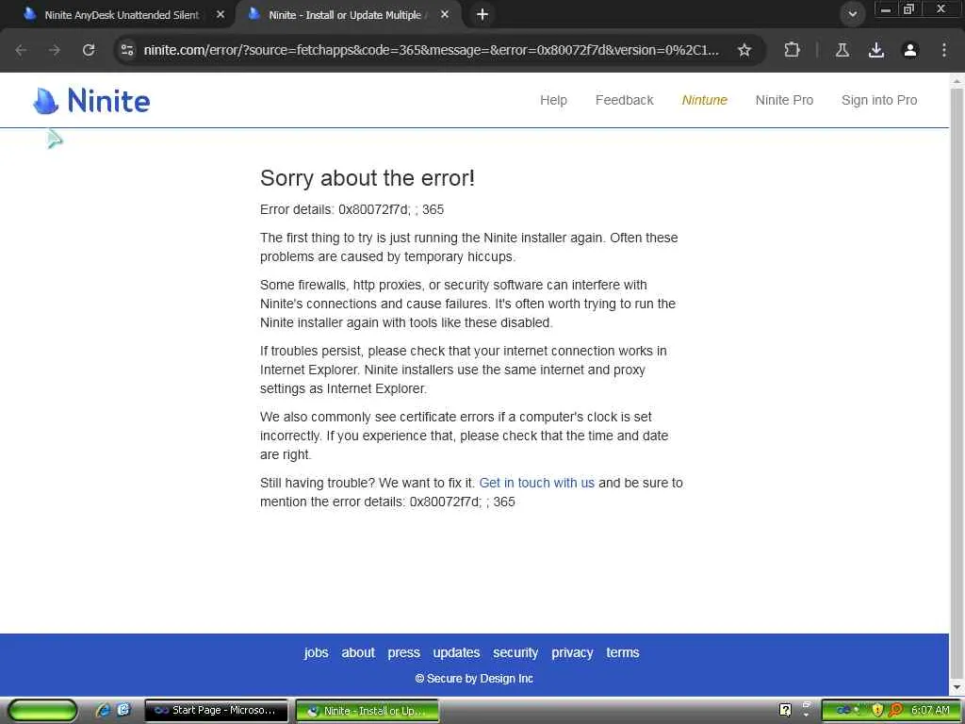965x724 pixels.
Task: Open the privacy footer link
Action: [572, 652]
